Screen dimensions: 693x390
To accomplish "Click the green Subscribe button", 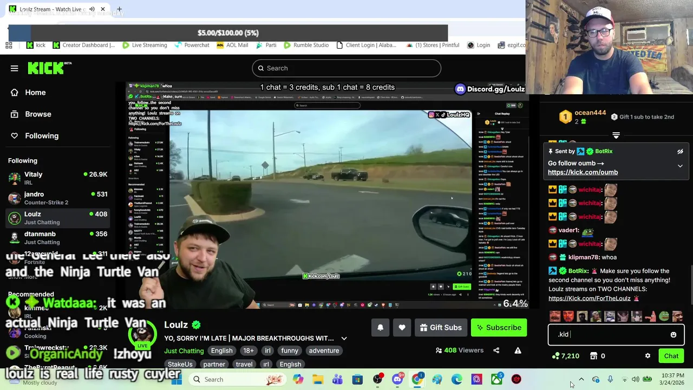I will click(x=499, y=328).
